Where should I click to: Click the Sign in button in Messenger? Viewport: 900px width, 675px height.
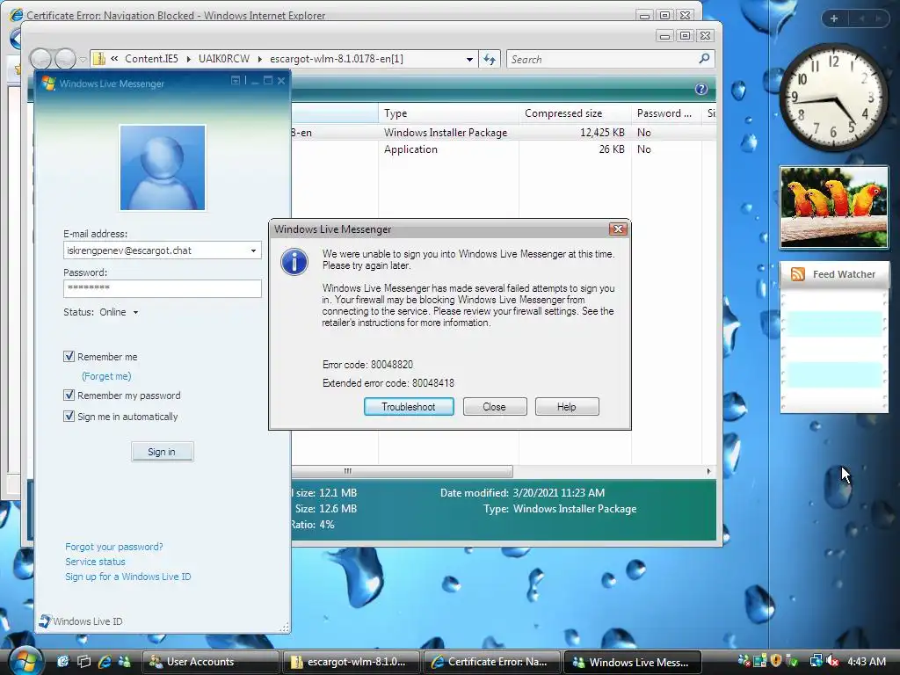(x=162, y=452)
